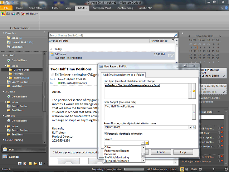229x172 pixels.
Task: Open the Subject combo box dropdown arrow
Action: [143, 143]
